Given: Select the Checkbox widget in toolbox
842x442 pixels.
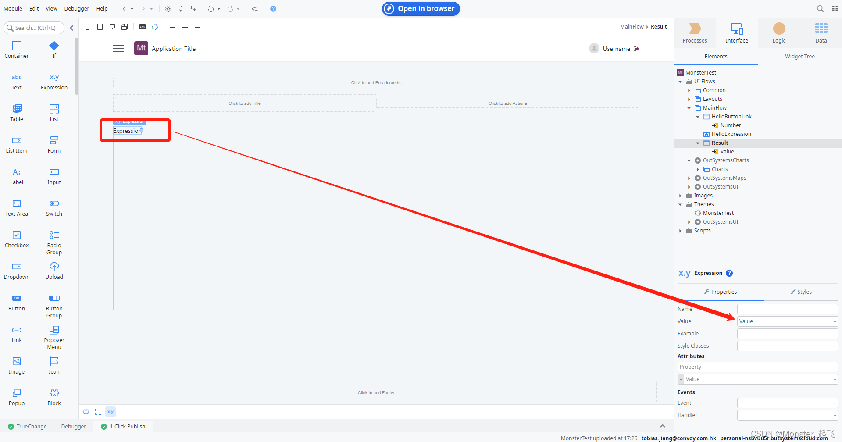Looking at the screenshot, I should click(x=17, y=239).
